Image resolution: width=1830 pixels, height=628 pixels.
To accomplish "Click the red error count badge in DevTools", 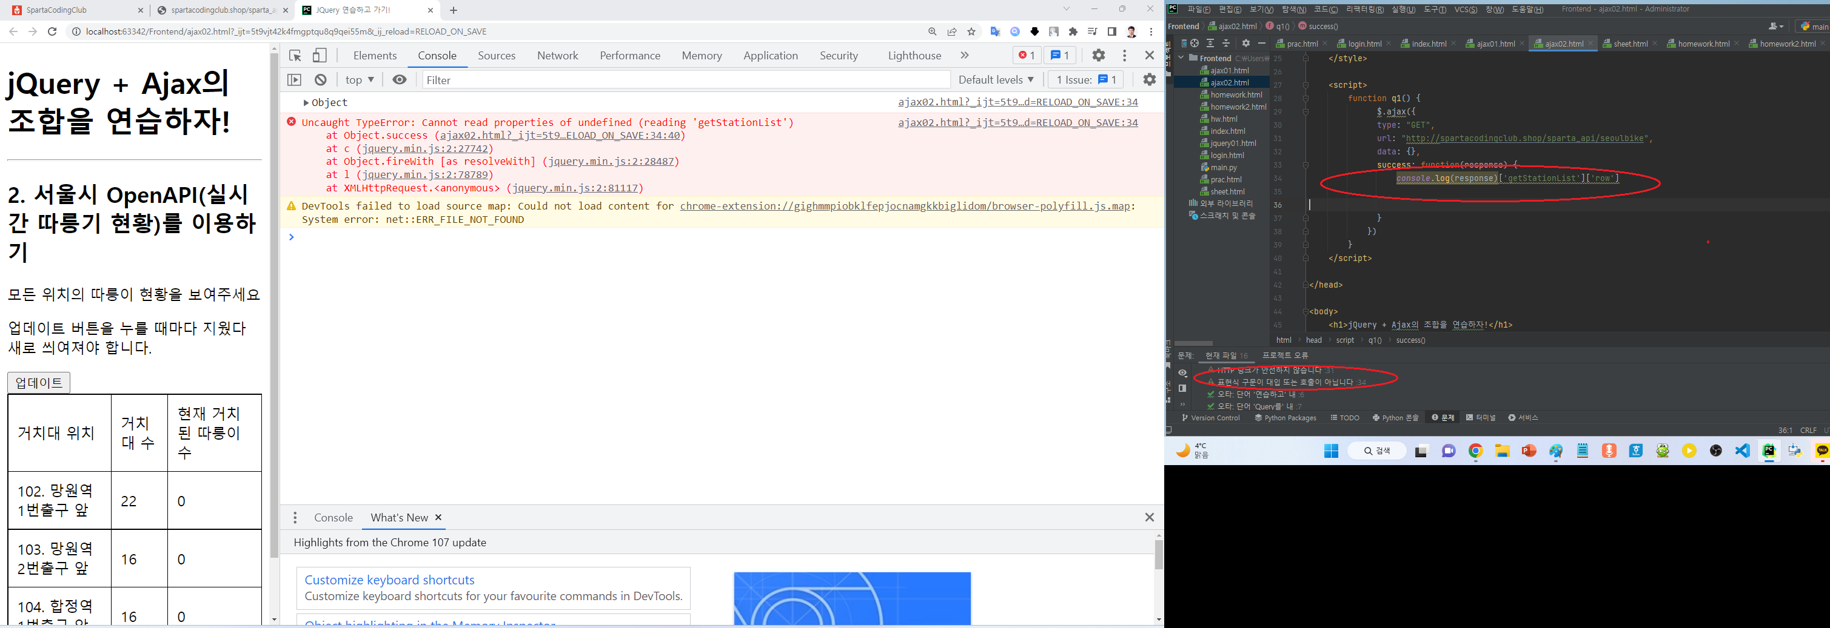I will pos(1026,55).
